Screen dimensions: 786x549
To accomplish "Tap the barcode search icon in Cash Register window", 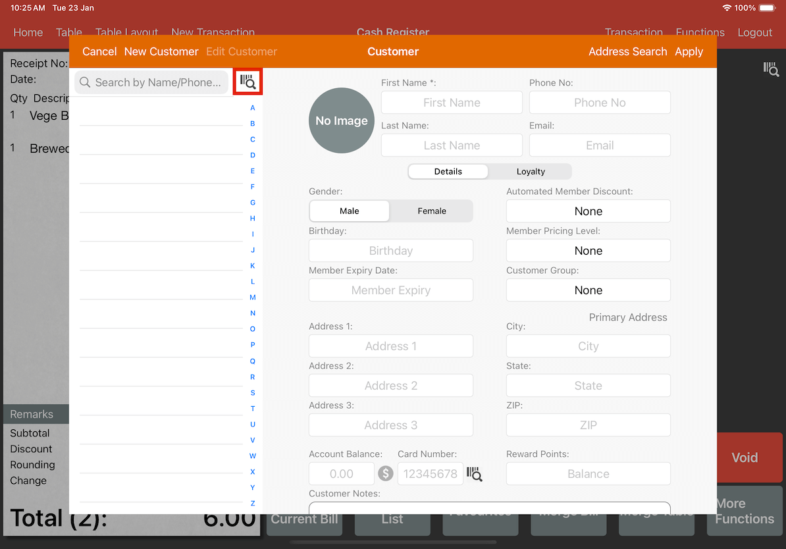I will coord(771,69).
